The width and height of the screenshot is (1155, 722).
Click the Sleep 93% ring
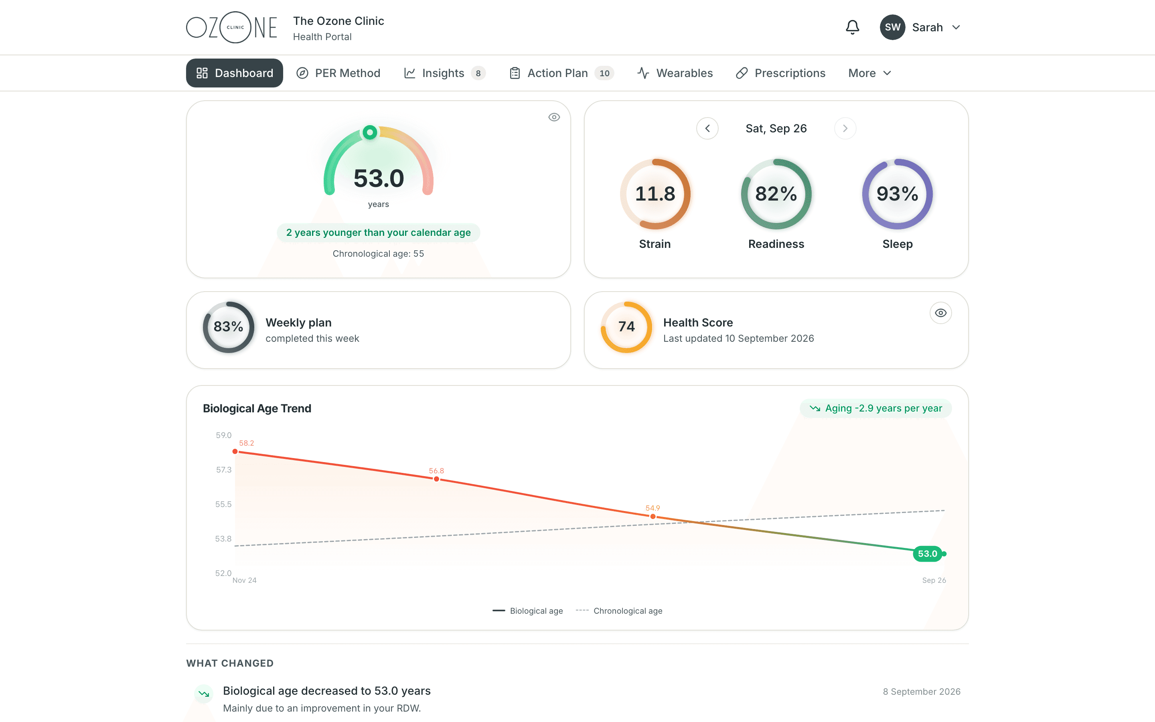tap(897, 194)
